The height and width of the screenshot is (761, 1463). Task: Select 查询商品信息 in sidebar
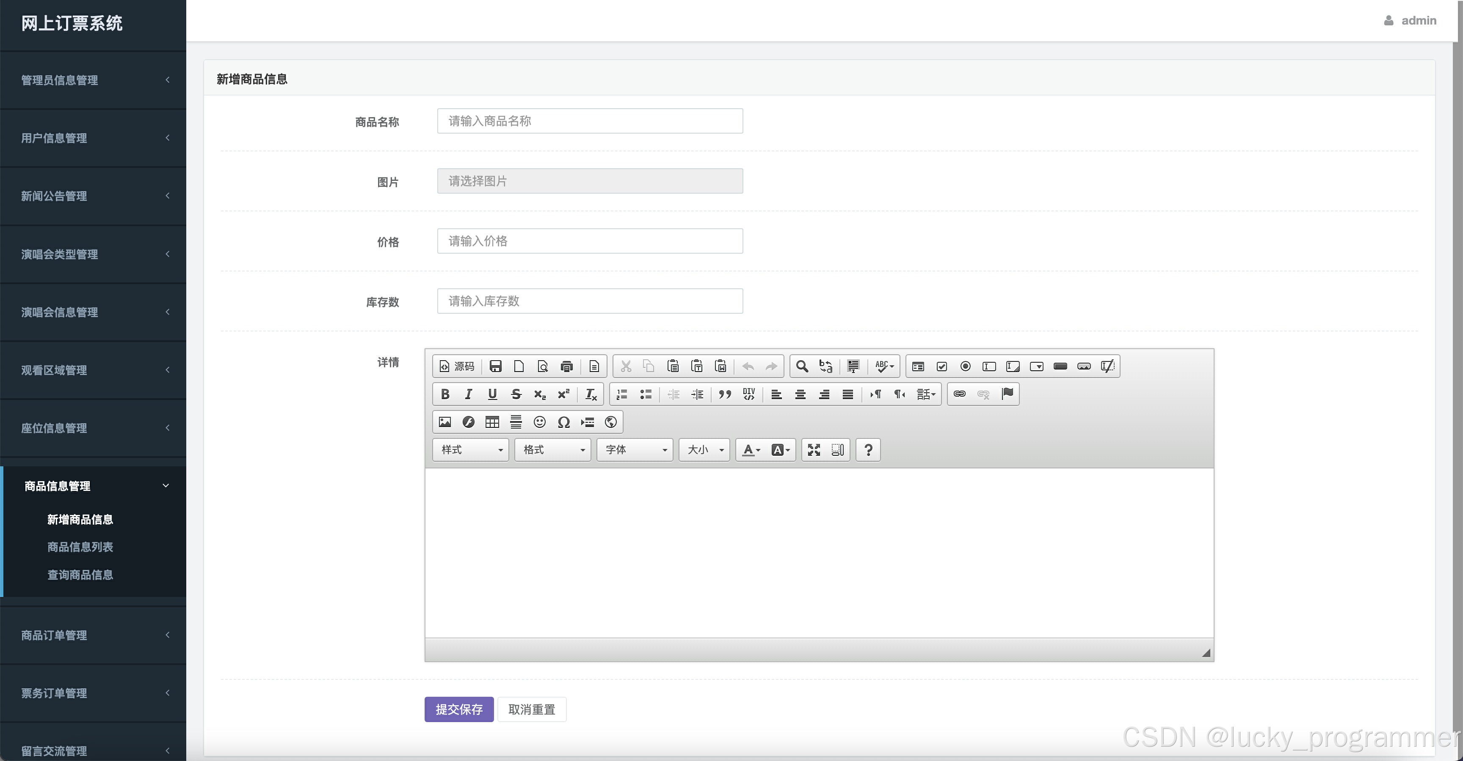80,575
